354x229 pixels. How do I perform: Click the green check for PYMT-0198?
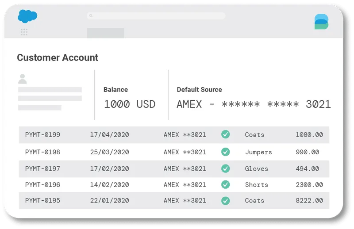coord(225,152)
